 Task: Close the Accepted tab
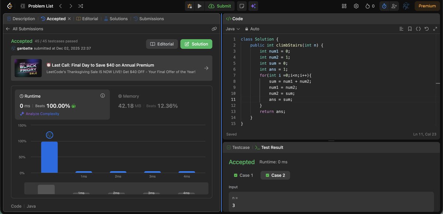click(x=69, y=18)
